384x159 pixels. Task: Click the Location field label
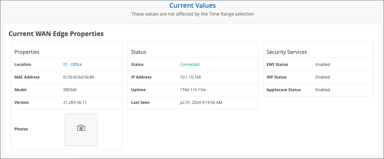pyautogui.click(x=23, y=65)
